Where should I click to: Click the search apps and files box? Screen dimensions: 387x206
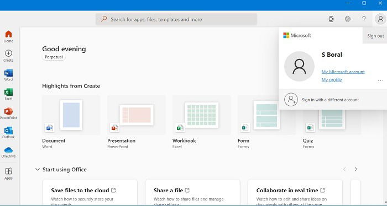pyautogui.click(x=176, y=19)
